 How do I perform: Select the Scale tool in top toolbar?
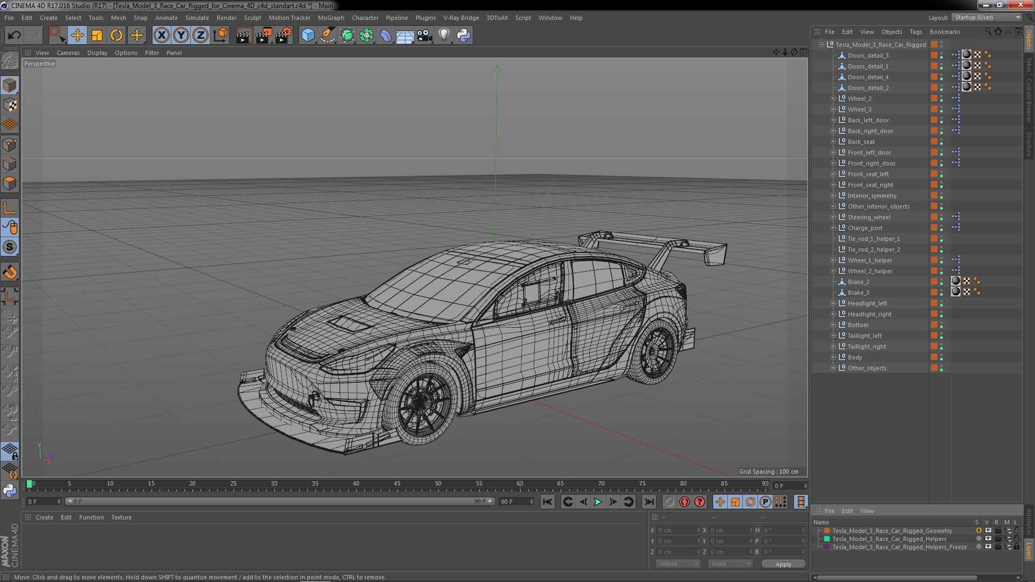point(97,36)
